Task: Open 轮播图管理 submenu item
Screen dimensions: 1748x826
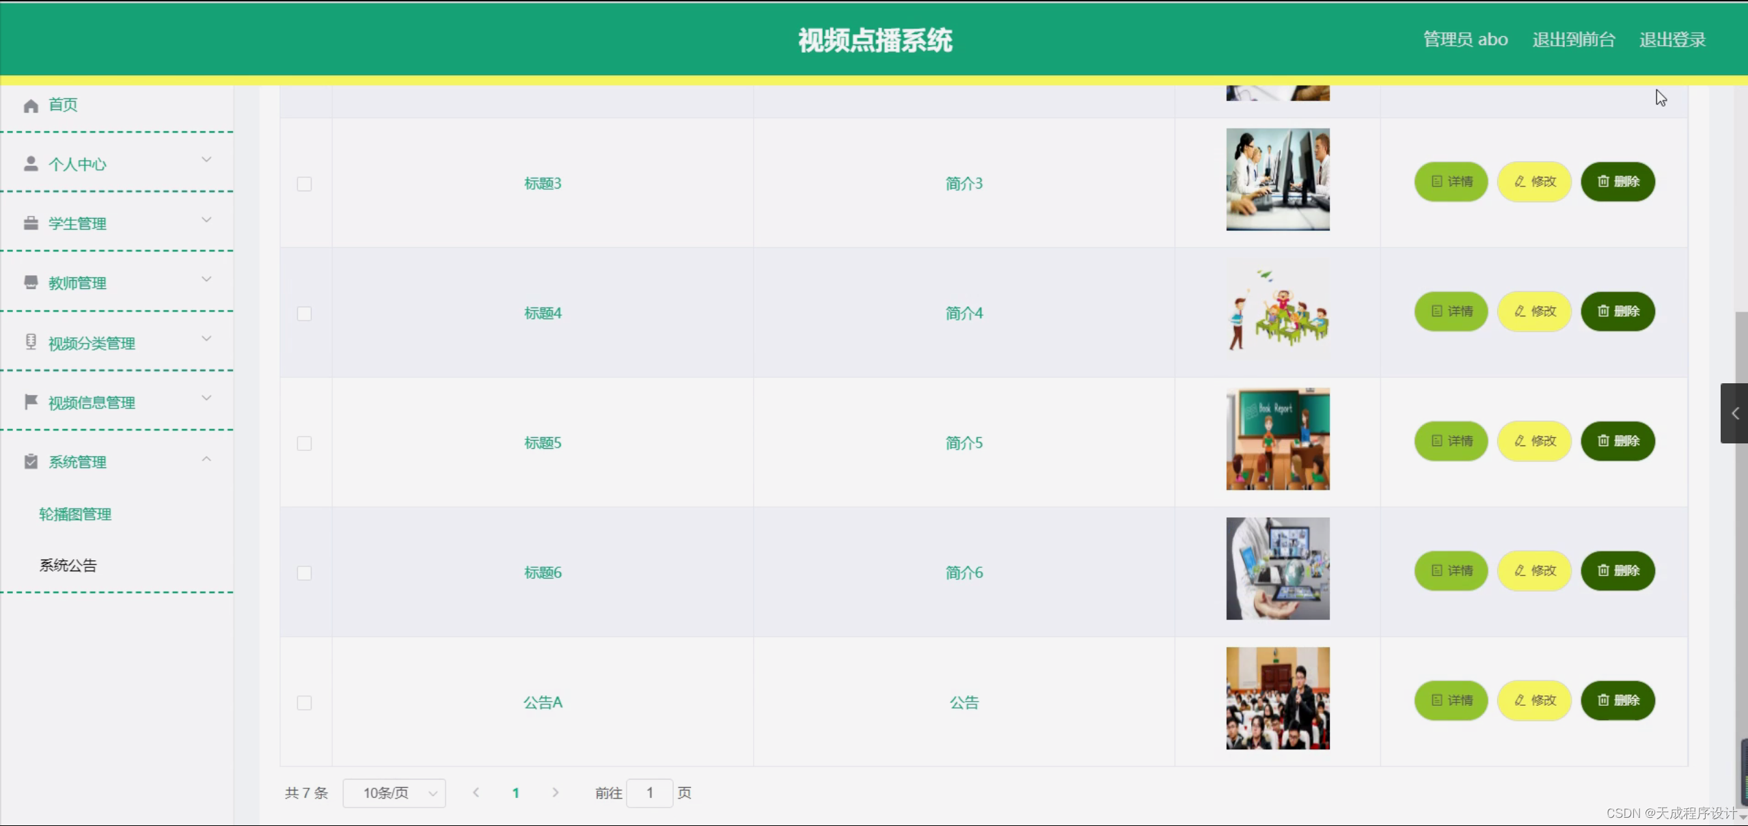Action: tap(75, 514)
